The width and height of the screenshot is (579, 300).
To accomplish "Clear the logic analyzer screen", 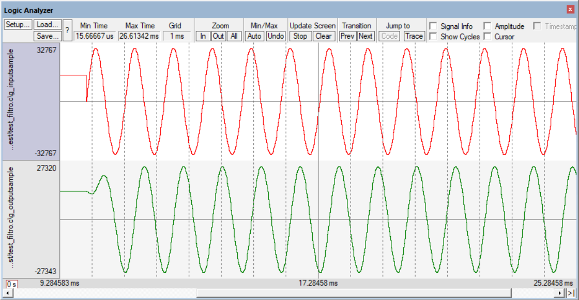I will point(323,36).
